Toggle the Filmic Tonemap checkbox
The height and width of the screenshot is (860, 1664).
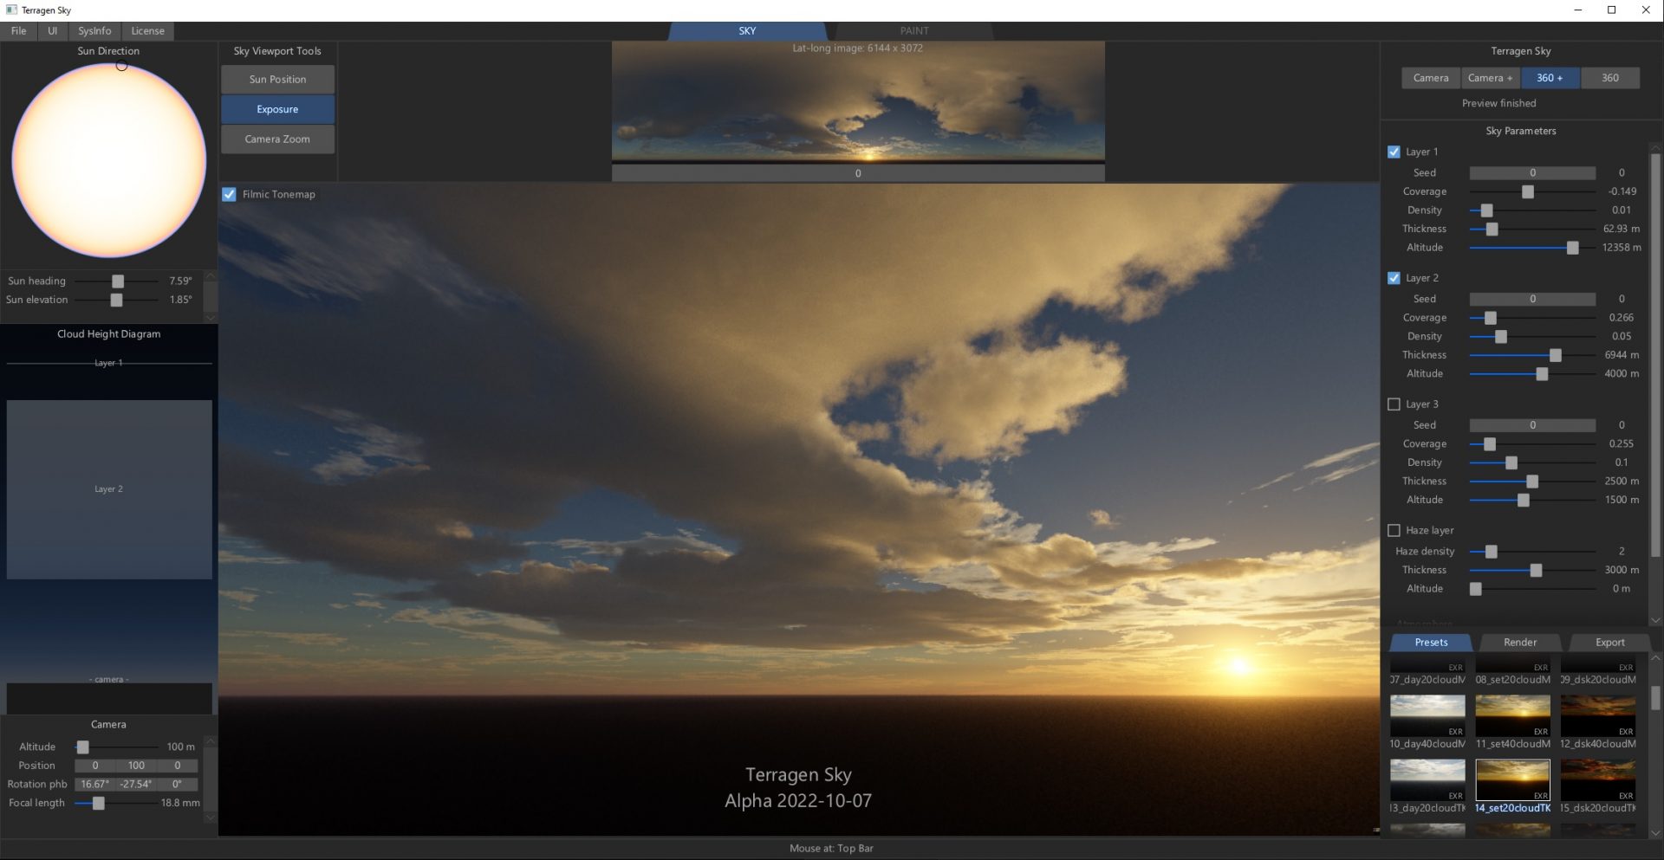[229, 195]
